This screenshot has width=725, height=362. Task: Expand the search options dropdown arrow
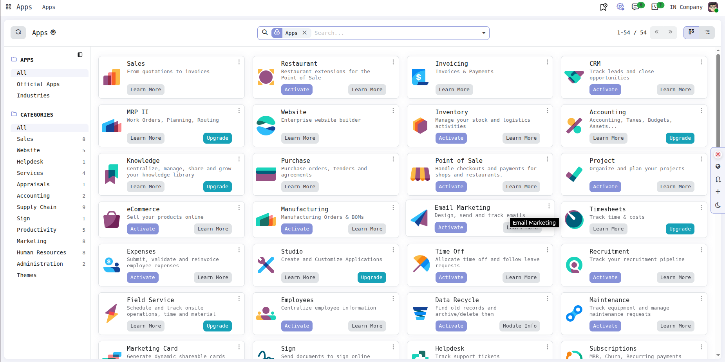484,33
